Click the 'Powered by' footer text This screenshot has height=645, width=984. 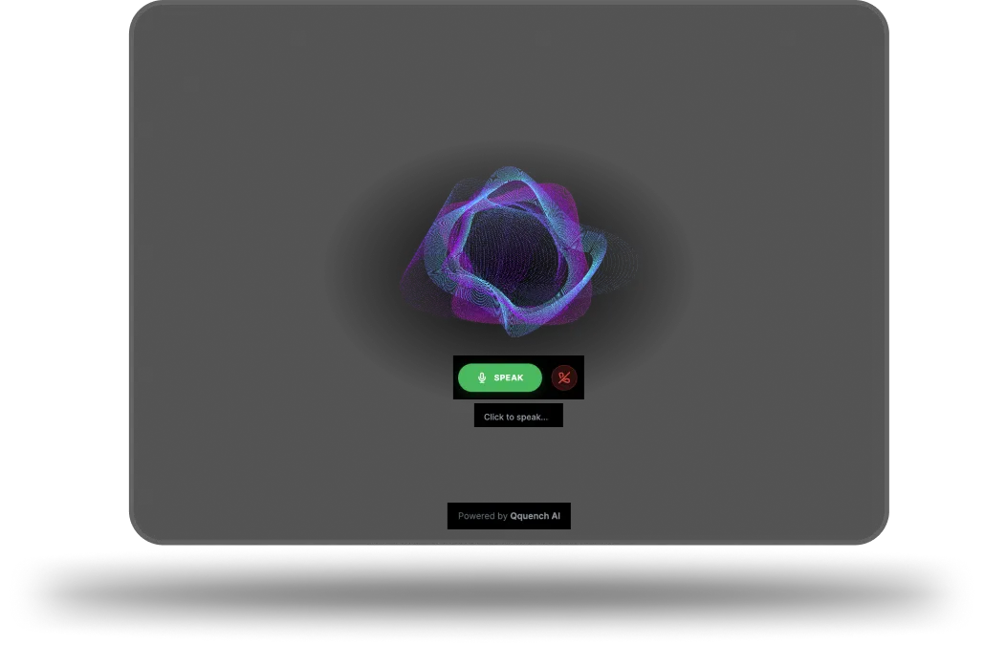click(x=482, y=516)
